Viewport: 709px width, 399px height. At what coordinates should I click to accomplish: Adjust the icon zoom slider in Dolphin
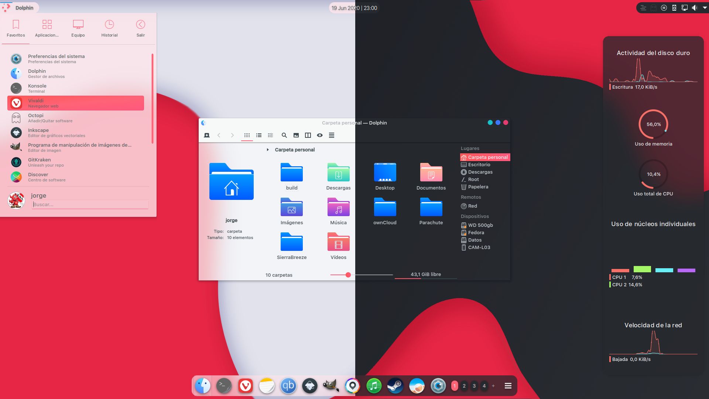tap(347, 275)
